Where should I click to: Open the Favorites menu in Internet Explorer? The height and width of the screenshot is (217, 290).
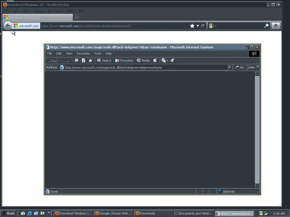pos(83,53)
